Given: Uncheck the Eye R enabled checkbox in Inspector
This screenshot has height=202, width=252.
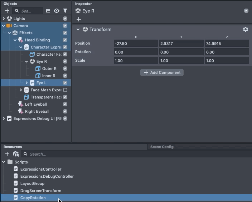Looking at the screenshot, I should [246, 11].
